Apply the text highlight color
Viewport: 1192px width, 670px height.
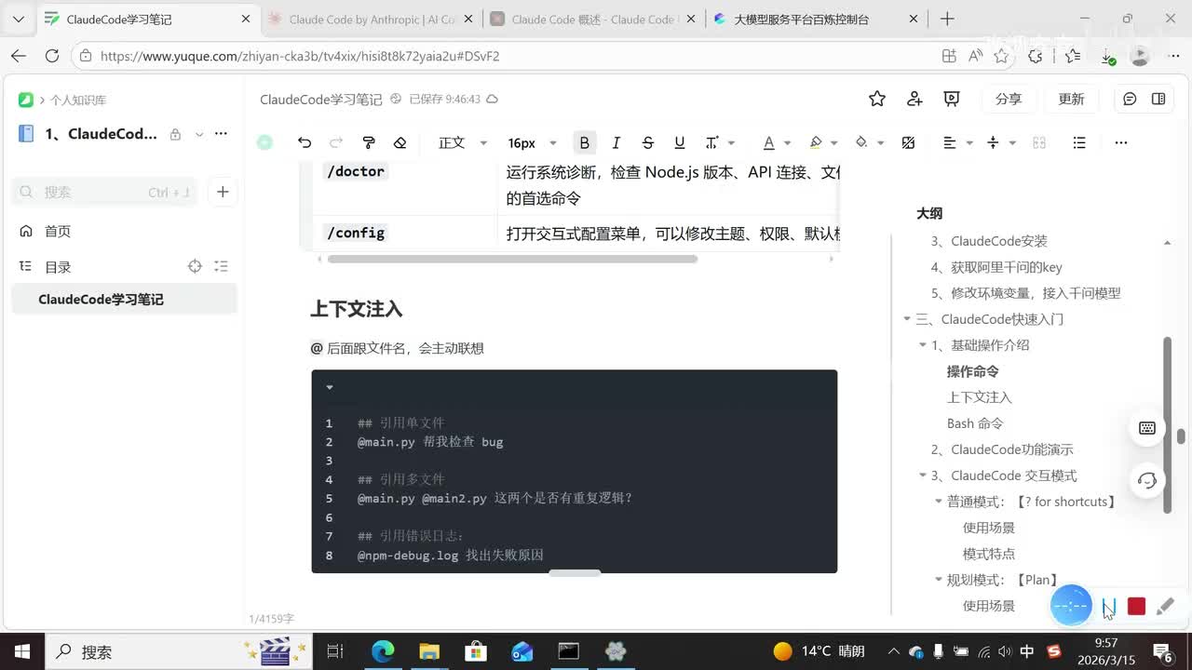point(816,142)
